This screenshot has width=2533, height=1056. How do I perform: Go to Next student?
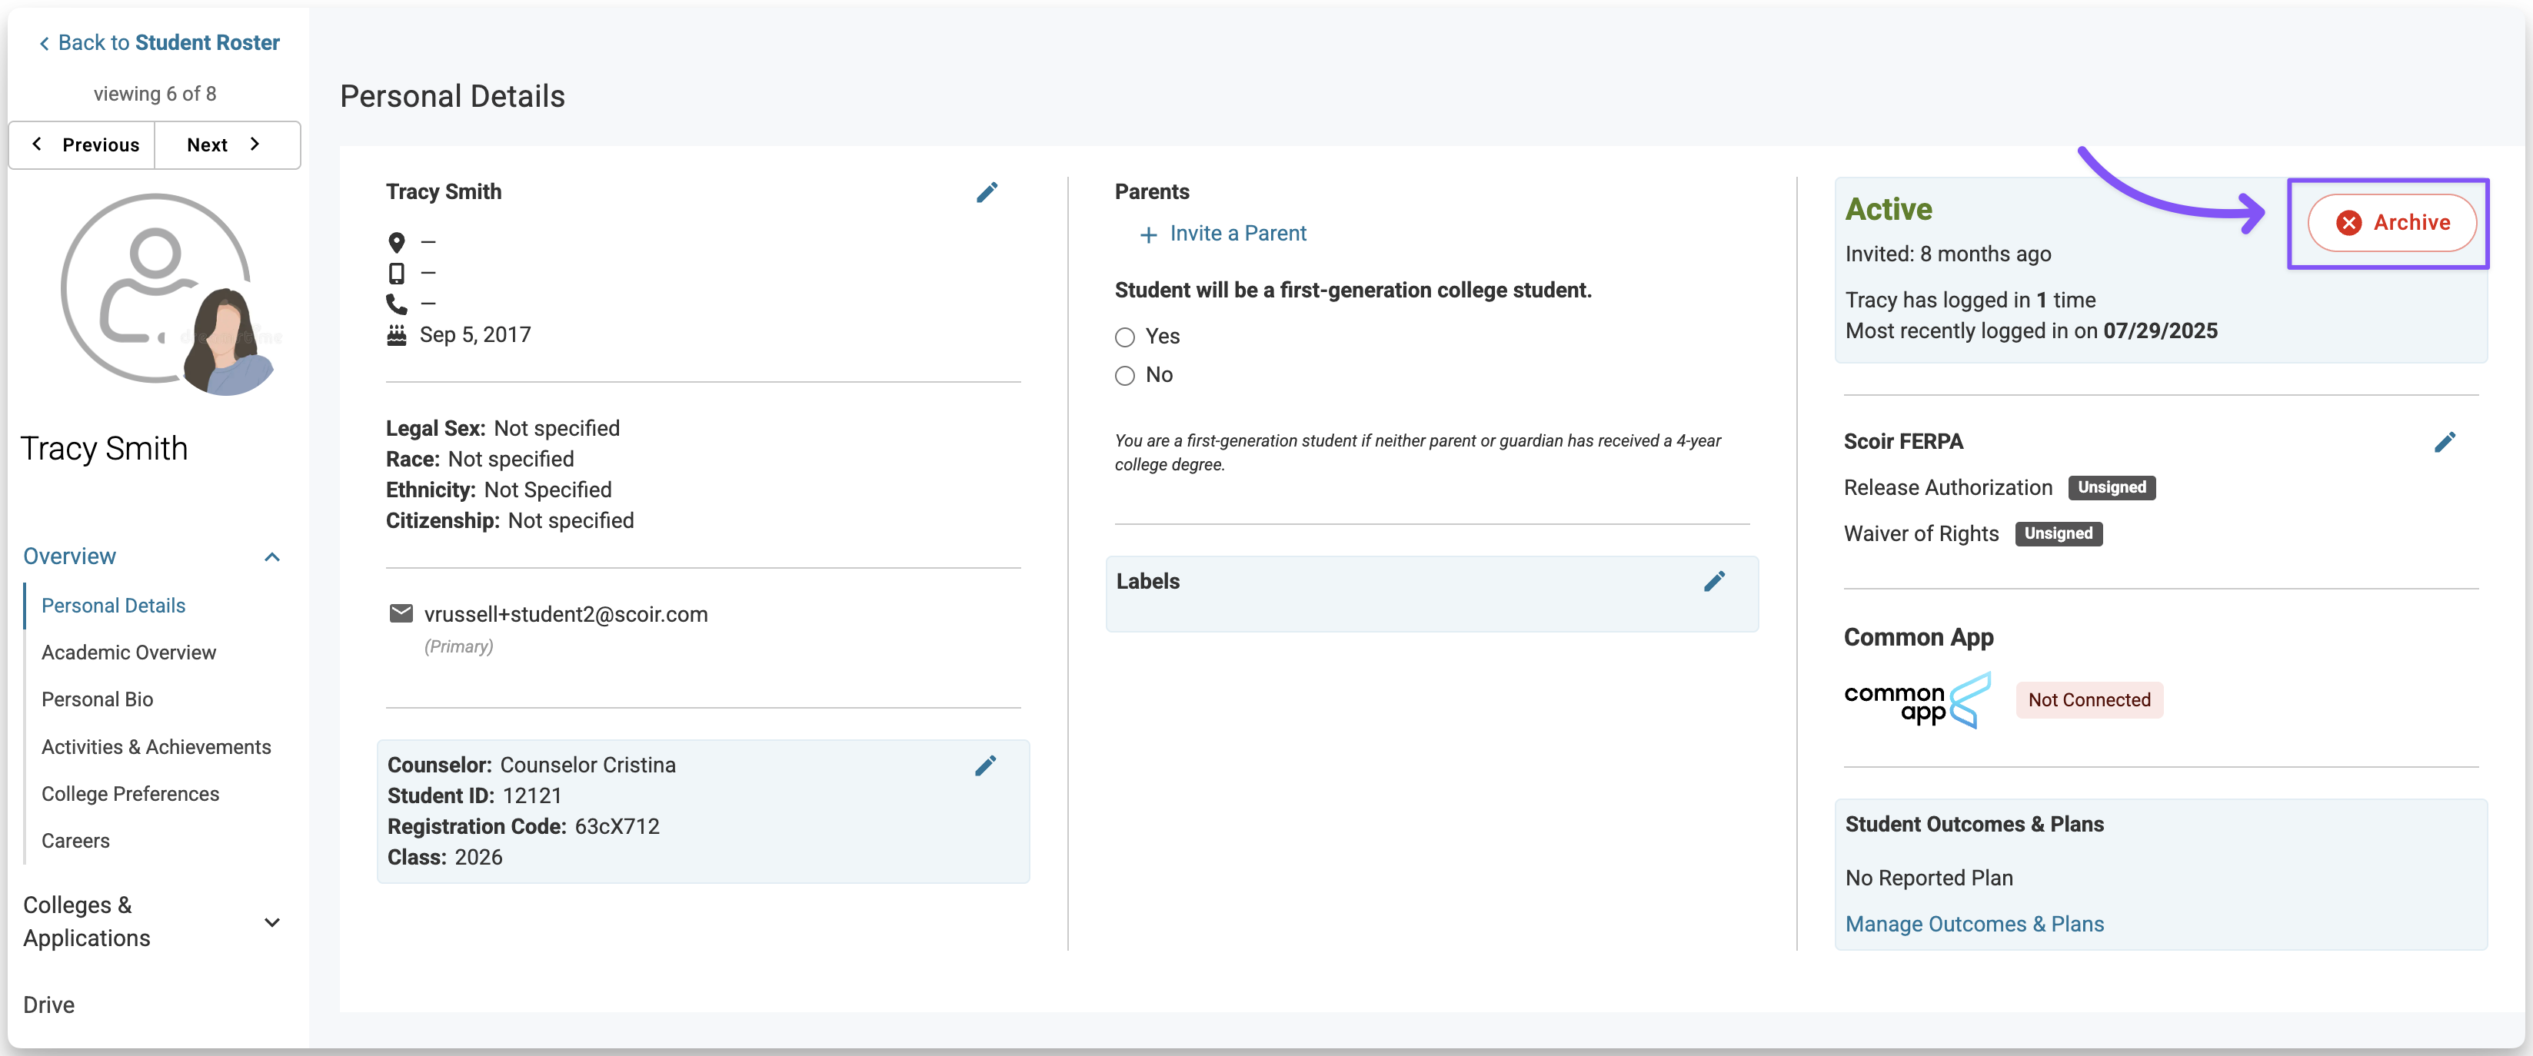[x=225, y=145]
